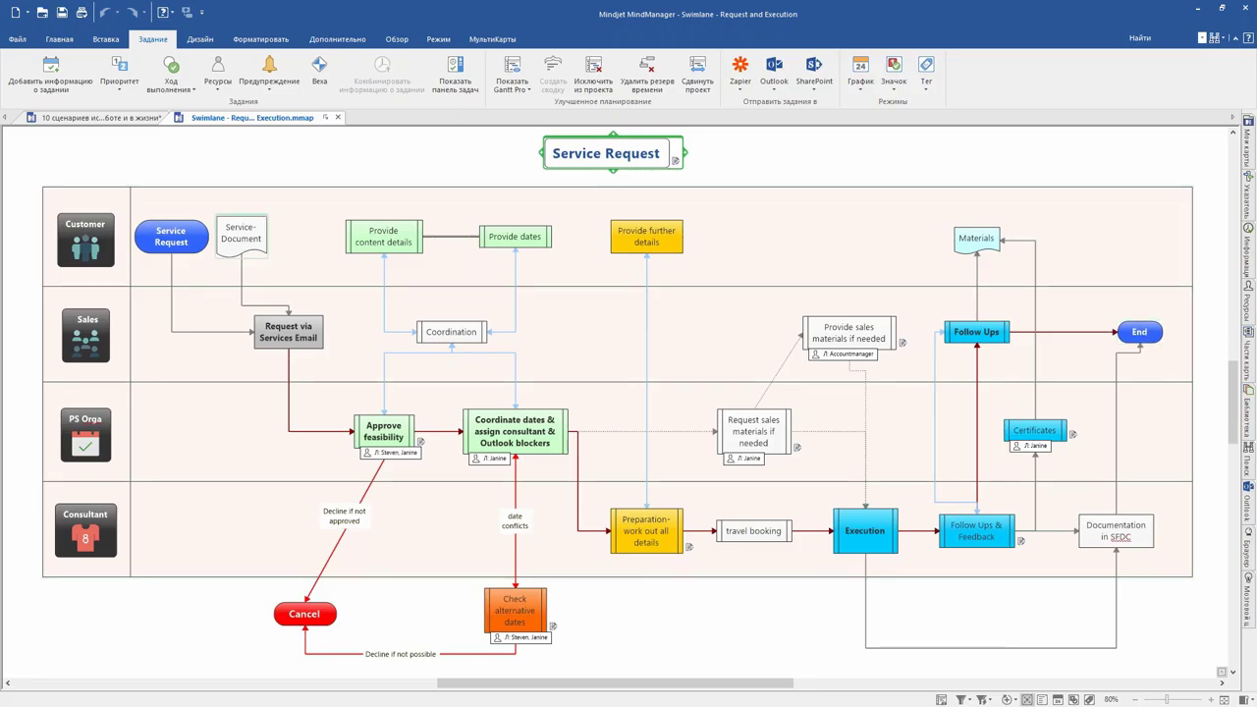Image resolution: width=1257 pixels, height=707 pixels.
Task: Click the zoom out minus button
Action: pos(1135,699)
